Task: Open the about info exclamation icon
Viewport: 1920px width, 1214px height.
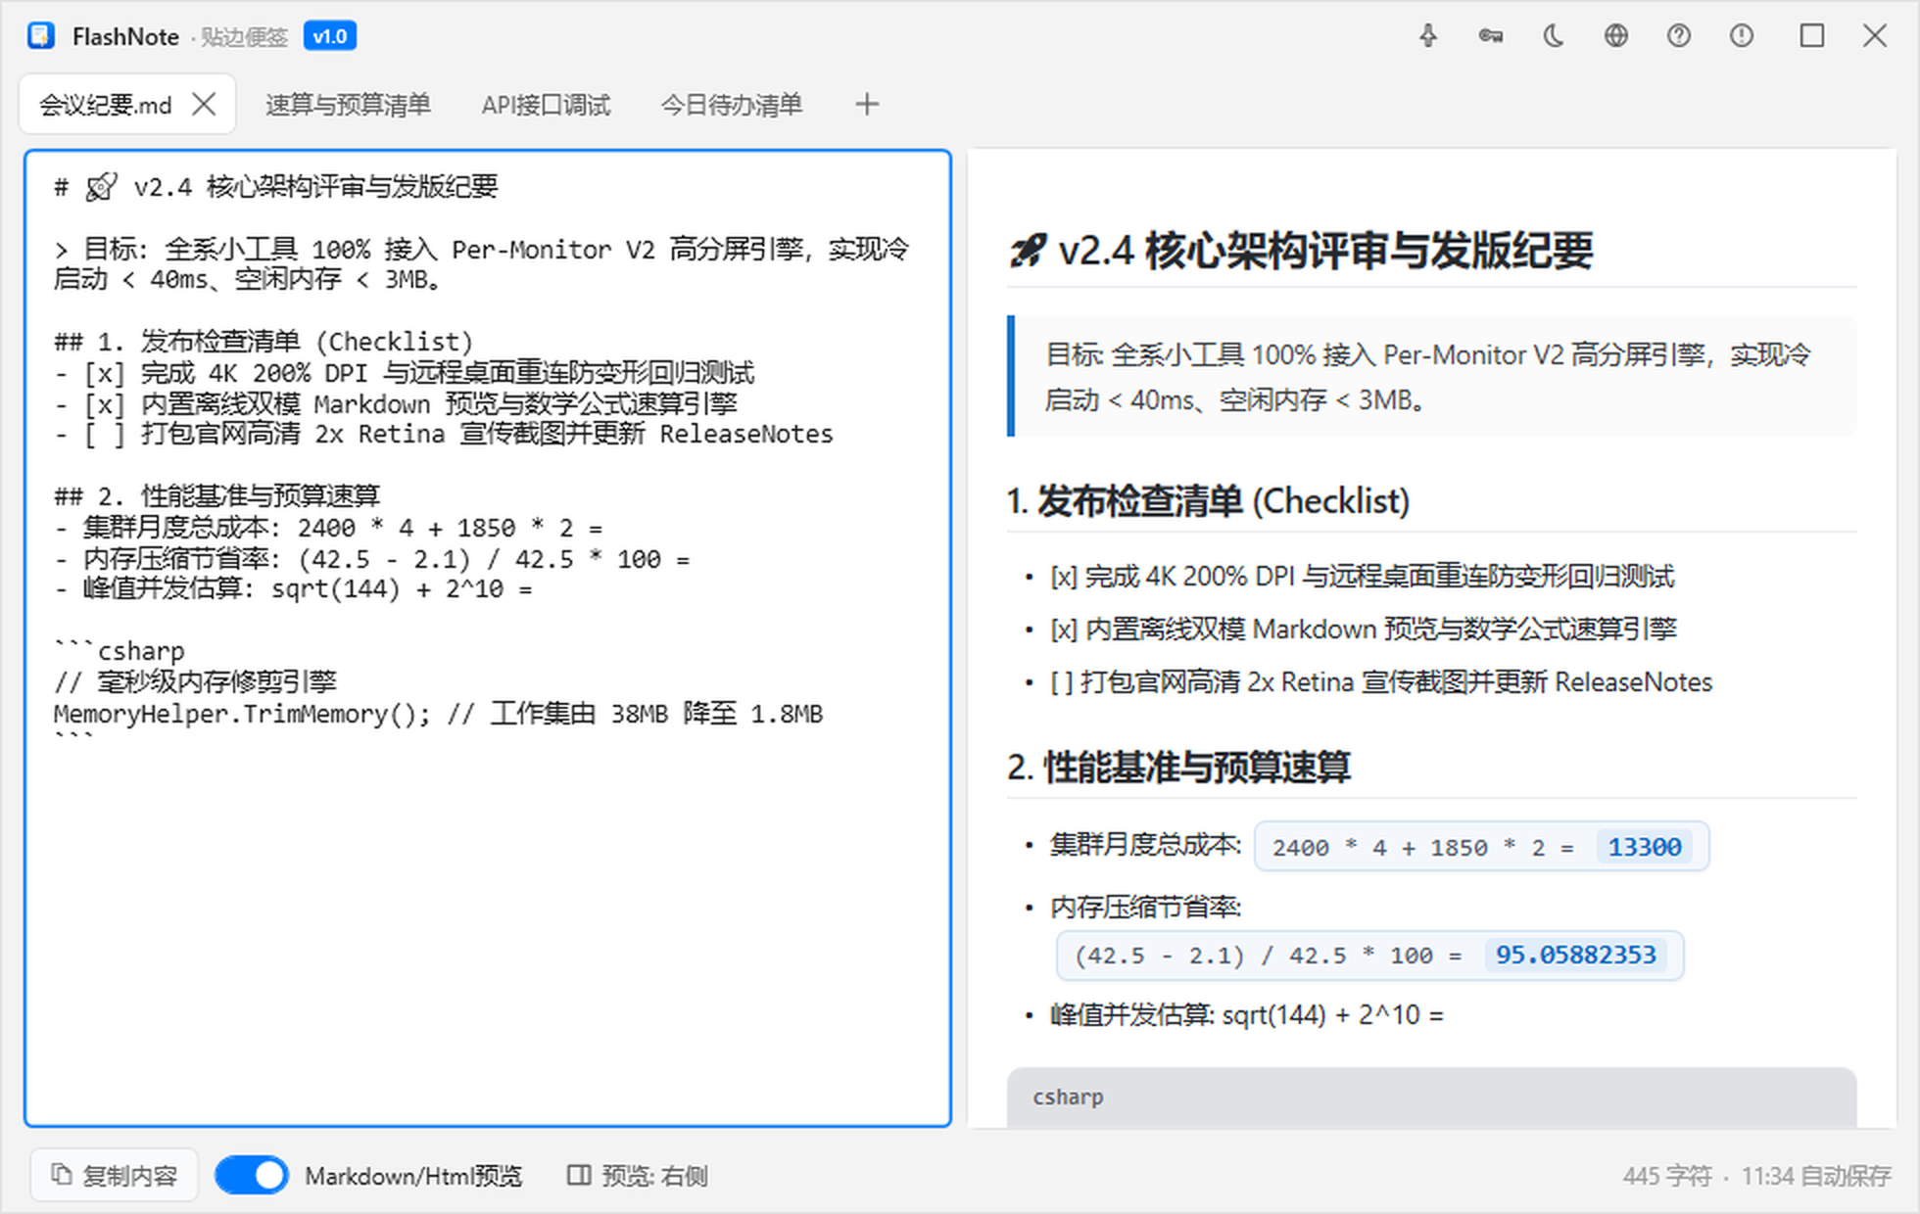Action: tap(1742, 36)
